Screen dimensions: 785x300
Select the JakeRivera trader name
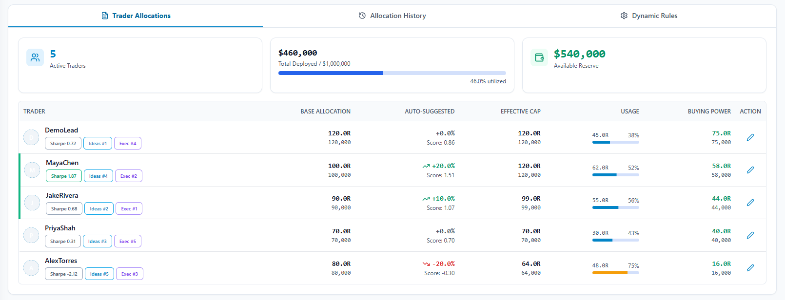click(x=62, y=195)
